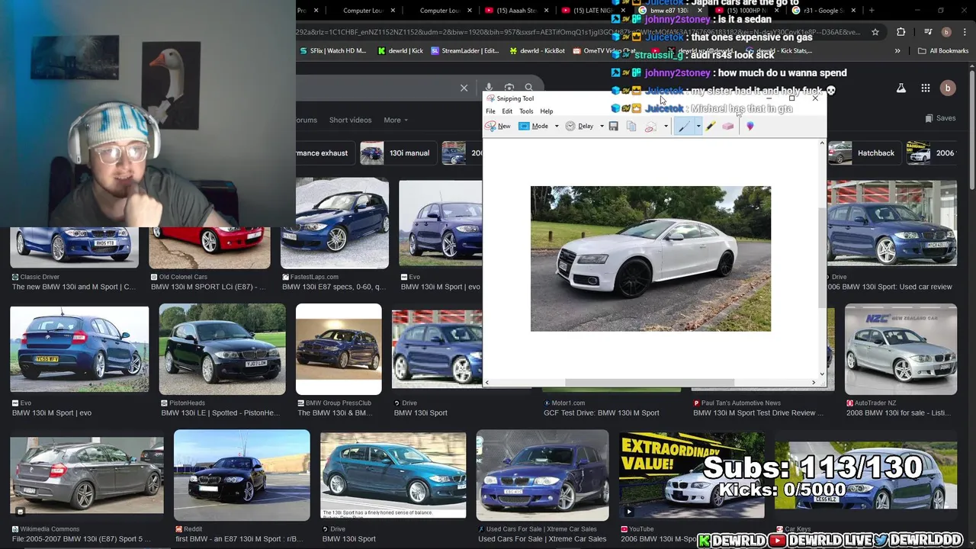Open the 'dewrld - KickBot' bookmark
The image size is (976, 549).
(x=536, y=51)
